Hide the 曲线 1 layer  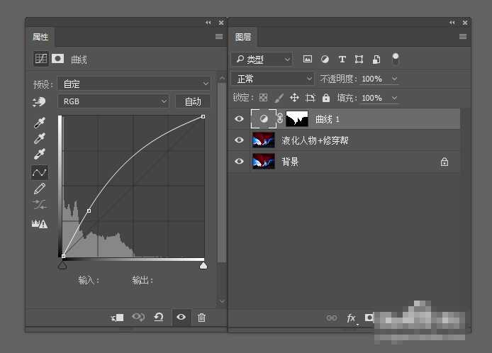tap(239, 119)
